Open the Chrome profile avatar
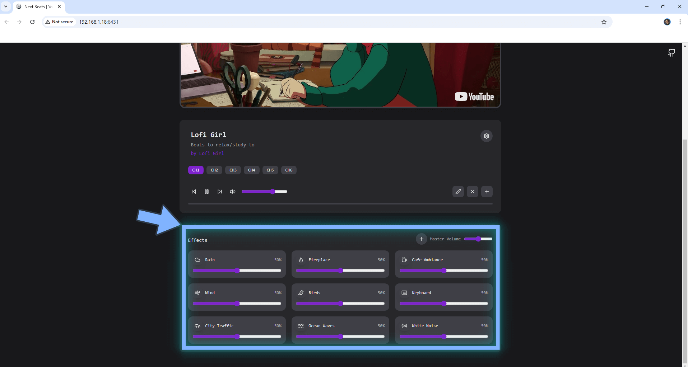 click(x=667, y=22)
